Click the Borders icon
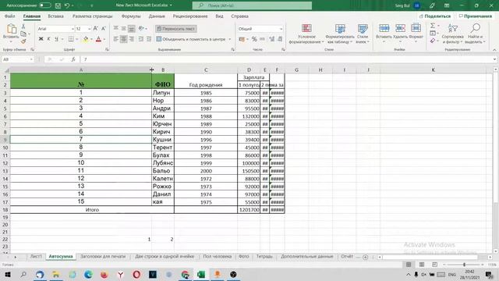The width and height of the screenshot is (499, 281). (71, 39)
